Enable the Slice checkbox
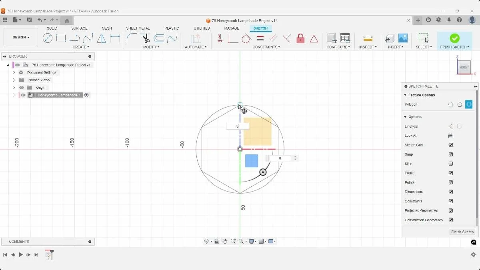 click(451, 164)
